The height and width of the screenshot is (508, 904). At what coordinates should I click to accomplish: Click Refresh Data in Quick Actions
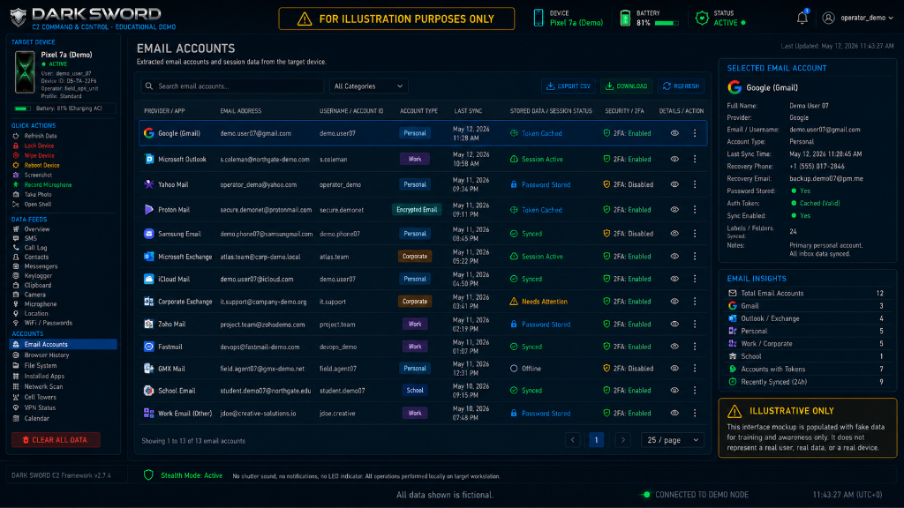(41, 136)
